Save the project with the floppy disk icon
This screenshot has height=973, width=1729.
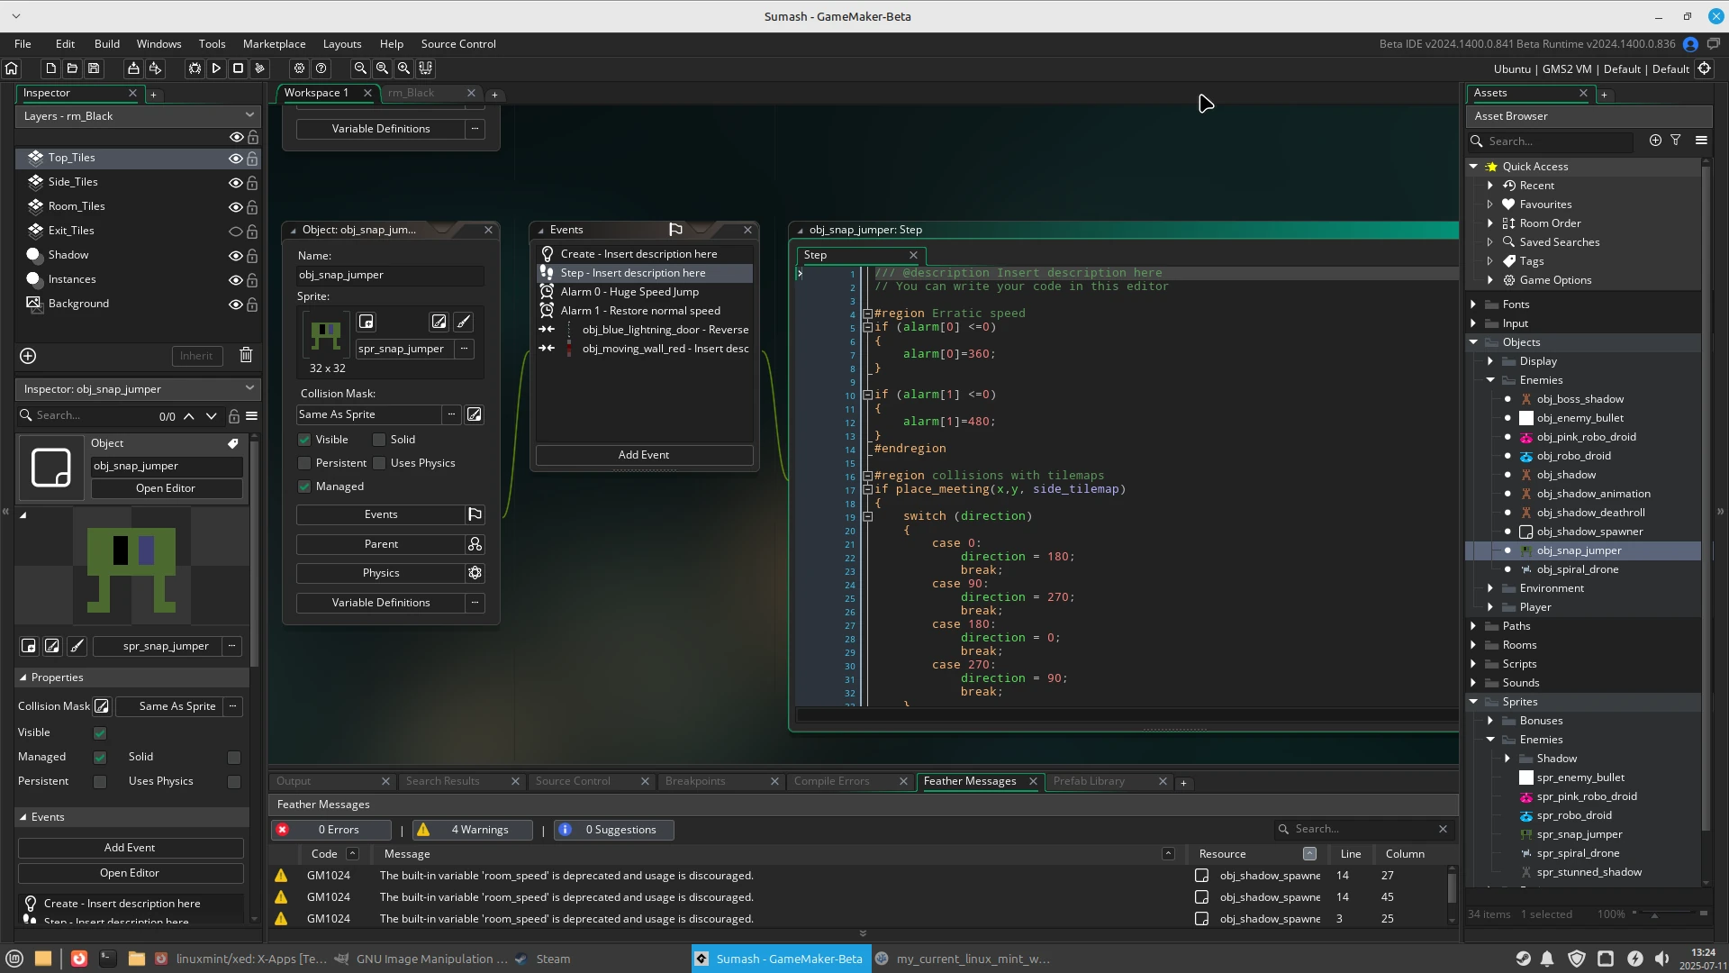pyautogui.click(x=94, y=68)
